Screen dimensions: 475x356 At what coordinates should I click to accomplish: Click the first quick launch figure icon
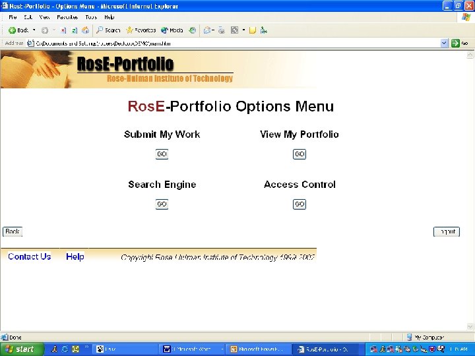(55, 349)
